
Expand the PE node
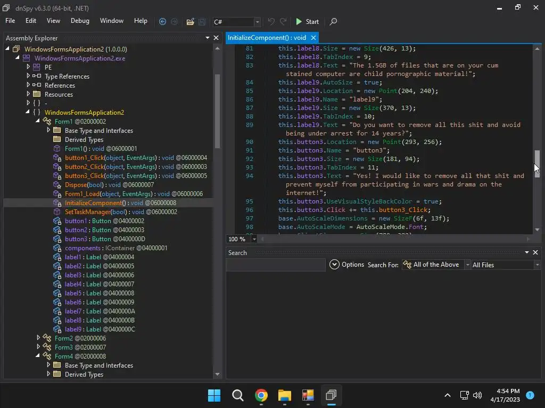(28, 66)
